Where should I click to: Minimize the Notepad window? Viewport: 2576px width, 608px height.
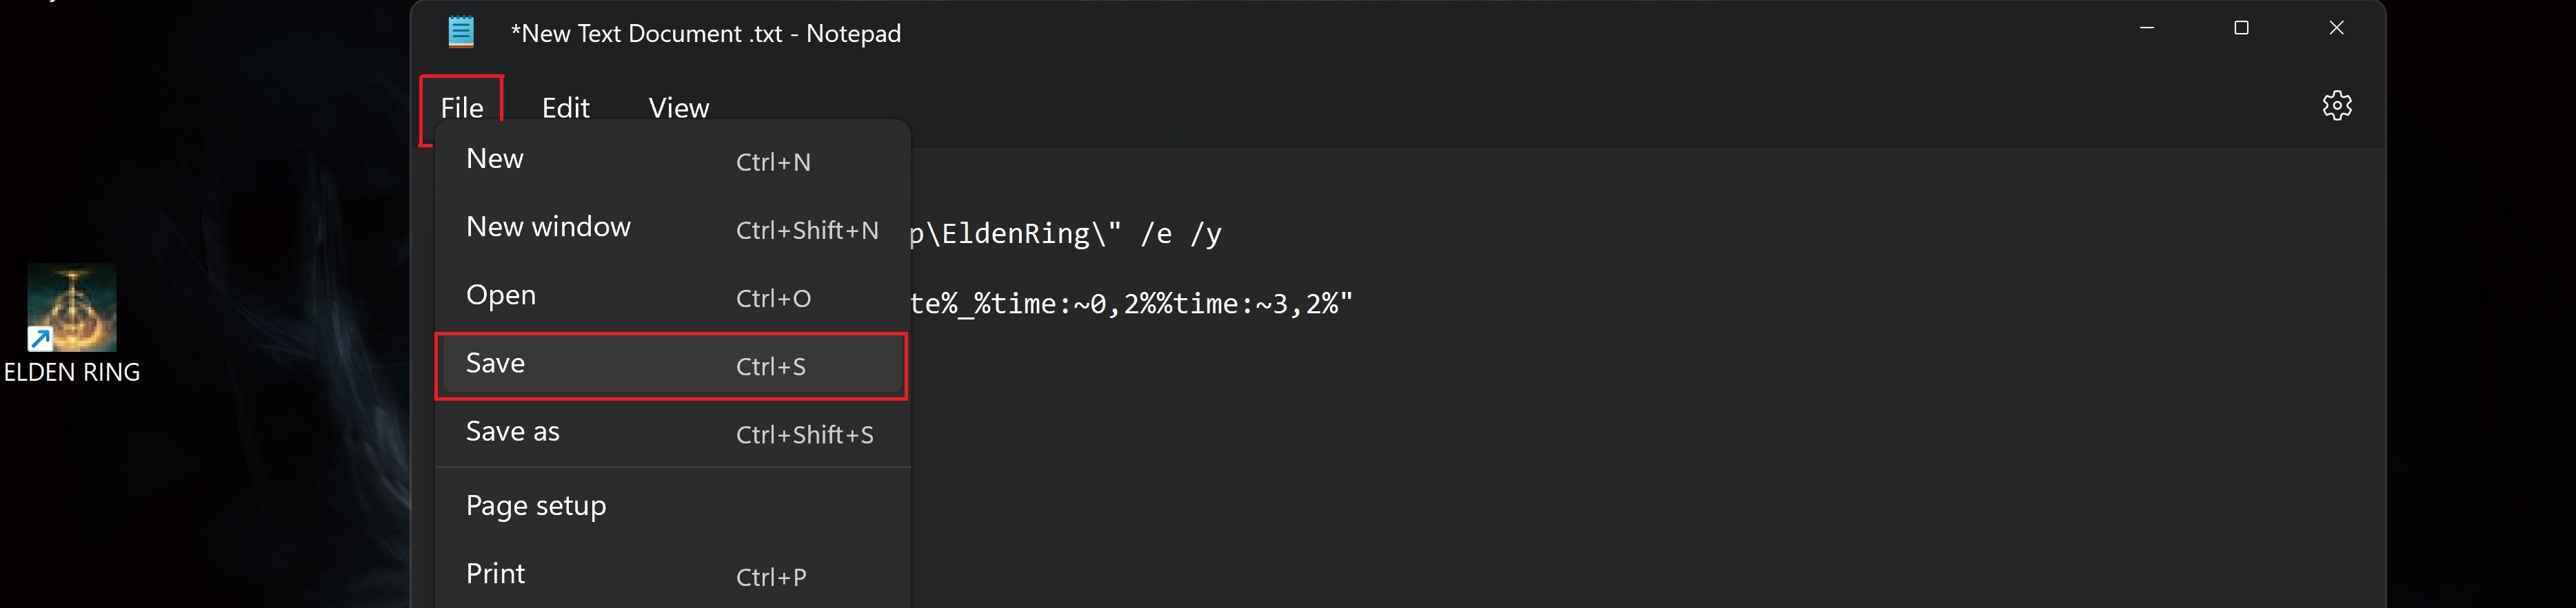[2146, 28]
